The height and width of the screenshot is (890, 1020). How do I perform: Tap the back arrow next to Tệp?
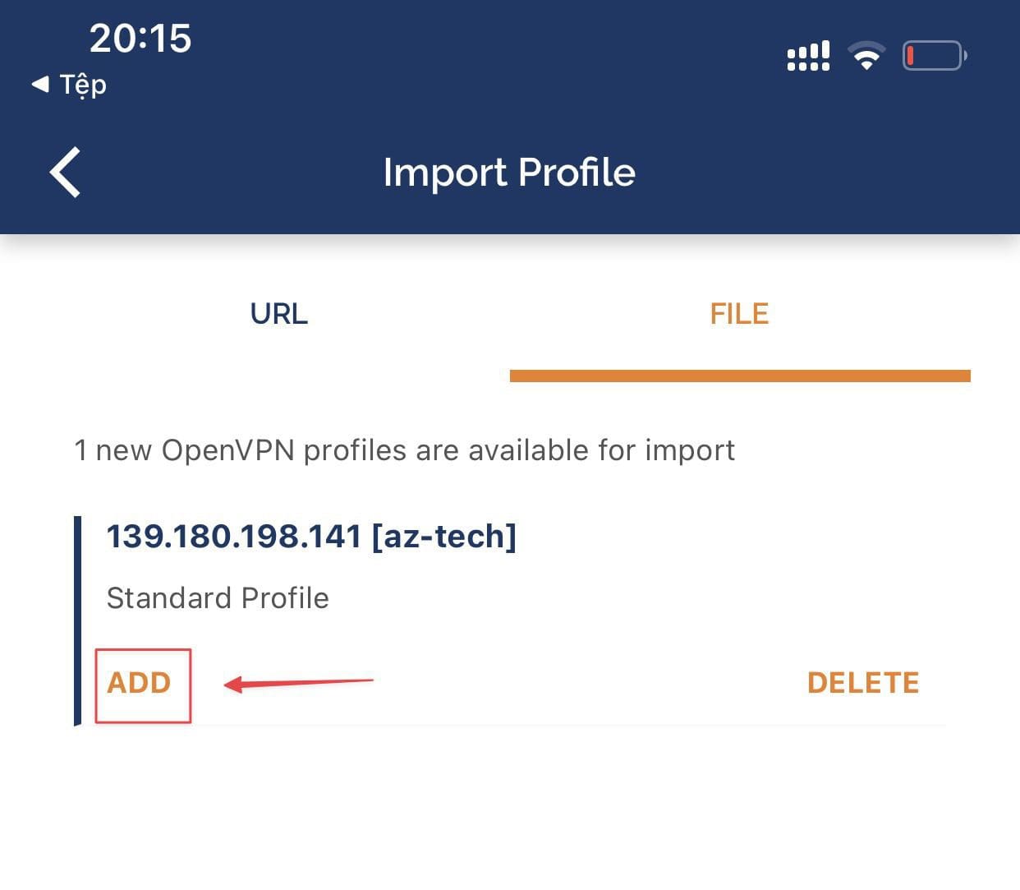[39, 84]
